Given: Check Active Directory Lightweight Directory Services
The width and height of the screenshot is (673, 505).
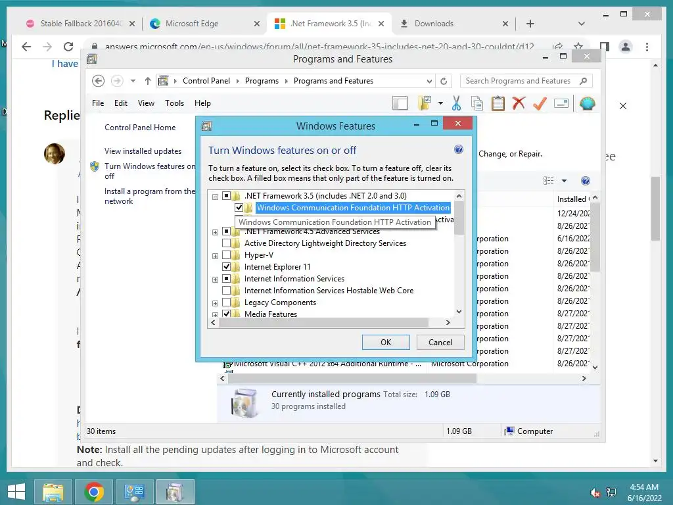Looking at the screenshot, I should (226, 243).
